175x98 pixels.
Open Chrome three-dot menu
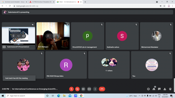(172, 6)
